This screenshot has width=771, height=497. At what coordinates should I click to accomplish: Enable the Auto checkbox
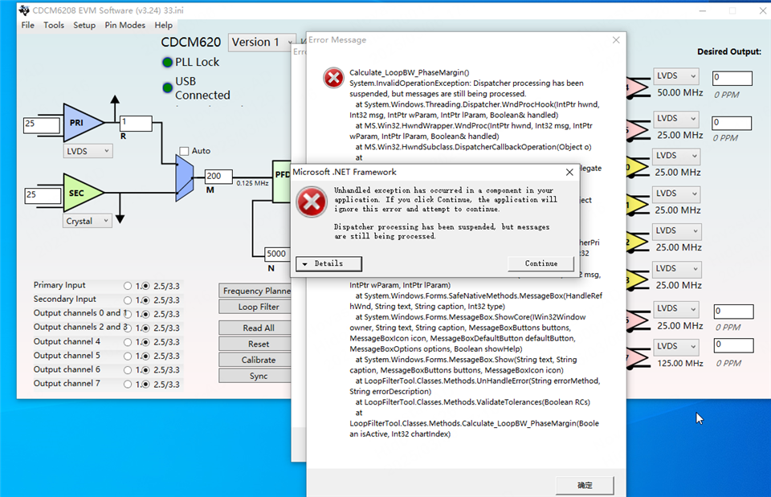(185, 151)
